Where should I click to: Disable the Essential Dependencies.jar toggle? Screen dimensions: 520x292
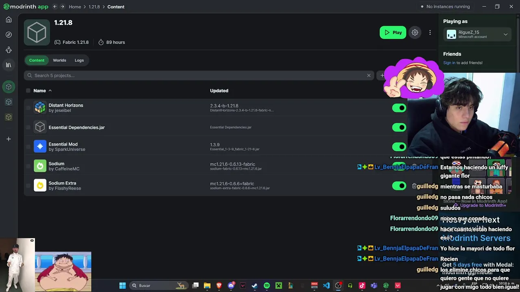pos(399,127)
